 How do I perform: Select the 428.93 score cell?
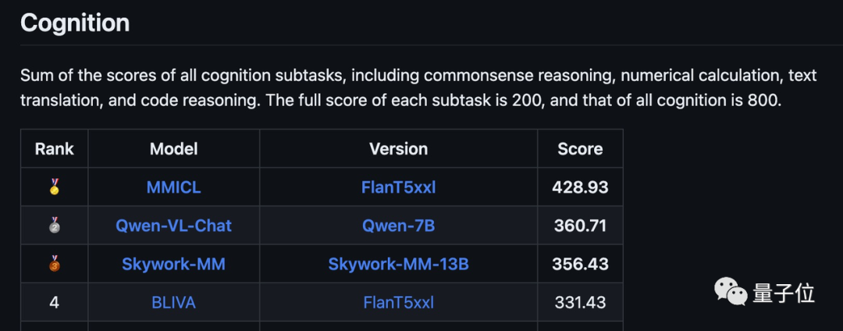tap(580, 187)
